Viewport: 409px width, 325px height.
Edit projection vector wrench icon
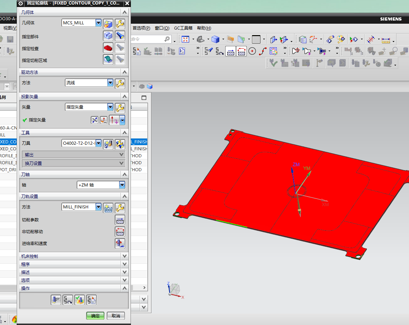click(x=120, y=108)
